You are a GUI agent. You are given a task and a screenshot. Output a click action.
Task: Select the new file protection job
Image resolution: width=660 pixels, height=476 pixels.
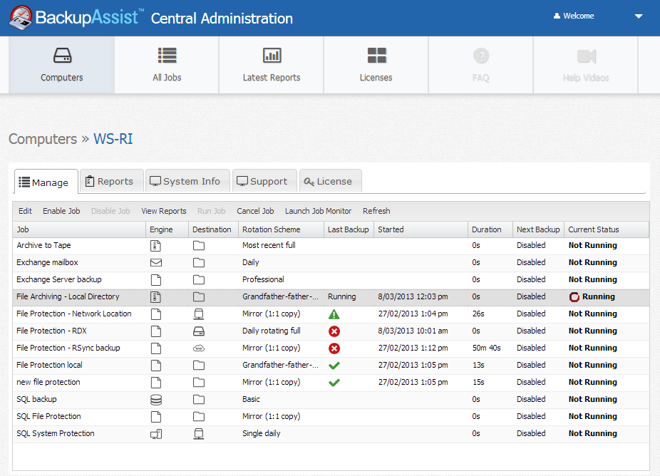(x=331, y=383)
